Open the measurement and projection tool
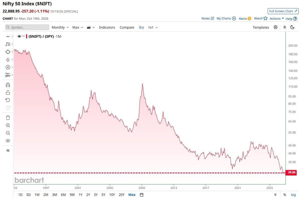Image resolution: width=301 pixels, height=199 pixels. [8, 75]
